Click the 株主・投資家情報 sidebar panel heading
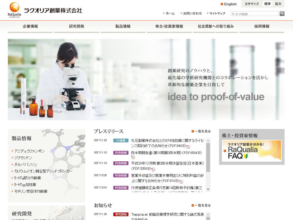 pos(240,136)
